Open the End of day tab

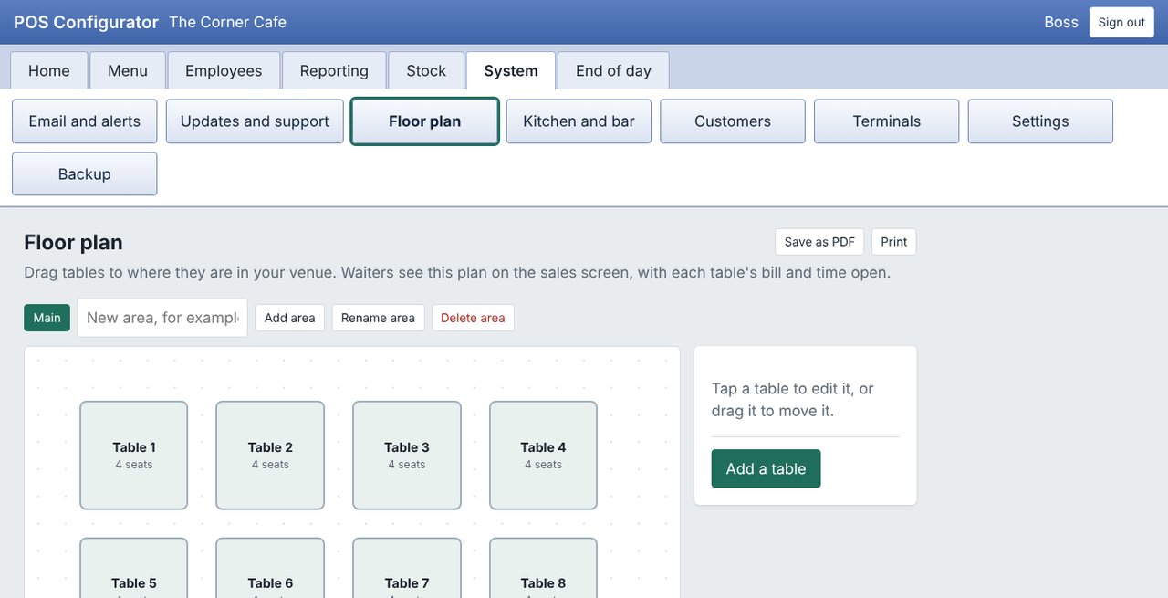[613, 70]
